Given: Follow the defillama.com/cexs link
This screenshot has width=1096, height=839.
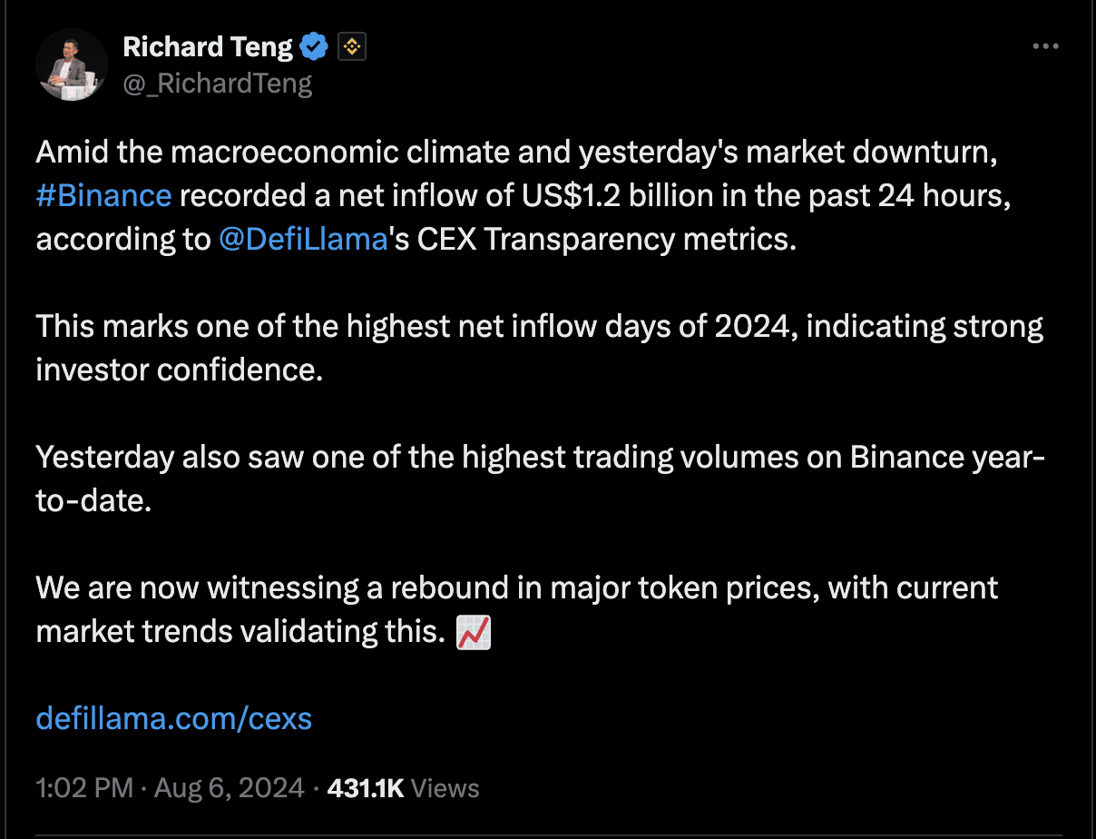Looking at the screenshot, I should coord(173,718).
